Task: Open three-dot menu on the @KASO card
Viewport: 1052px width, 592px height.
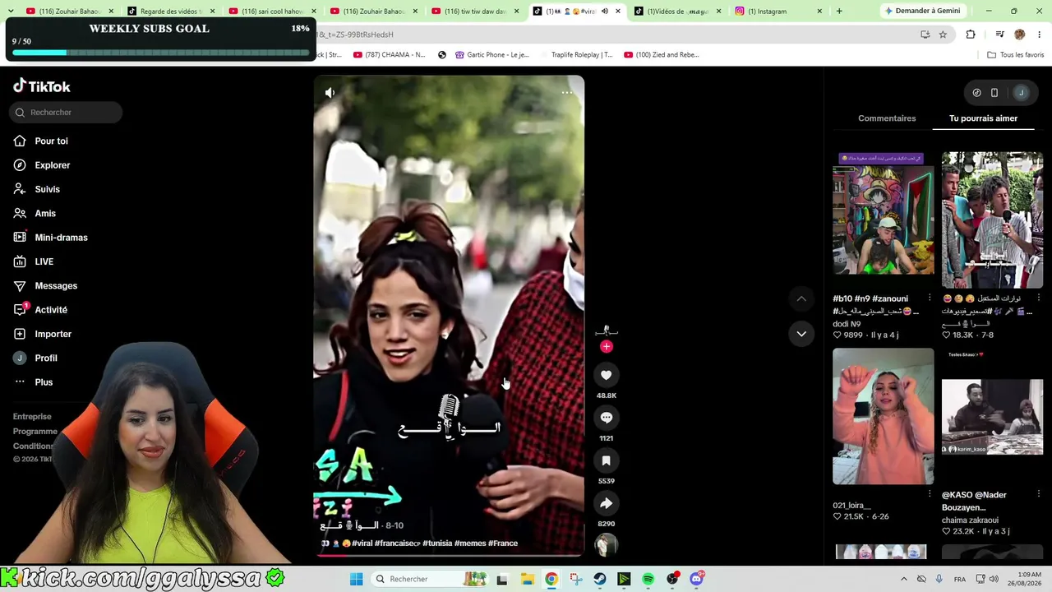Action: coord(1038,494)
